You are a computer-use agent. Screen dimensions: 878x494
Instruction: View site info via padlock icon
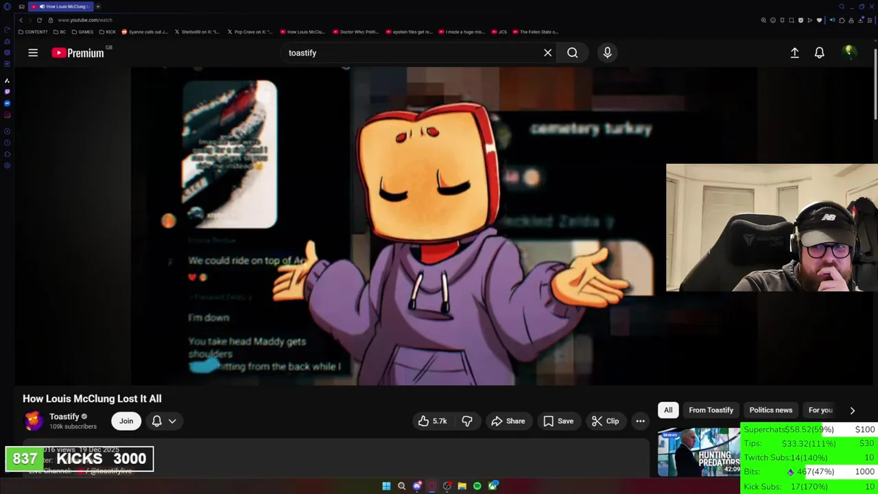pos(50,20)
